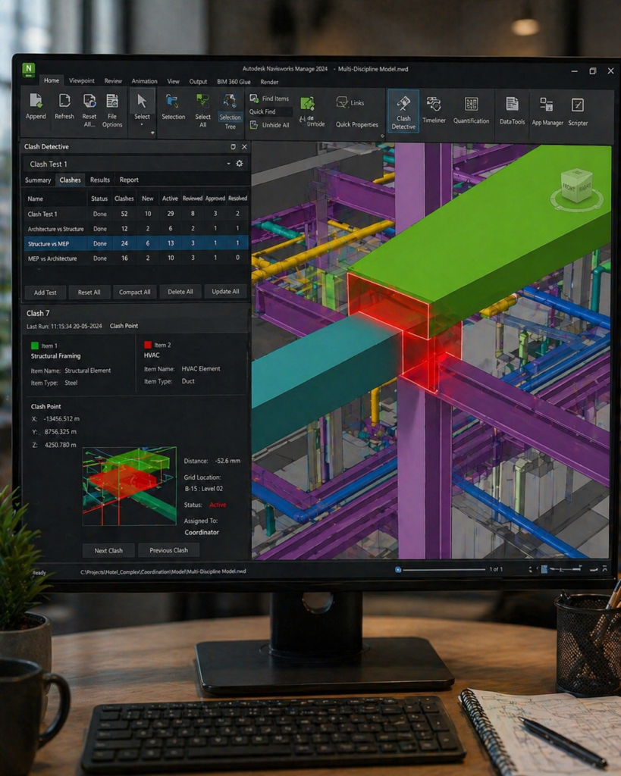Open the Clash Detective tool
This screenshot has height=776, width=621.
[403, 110]
